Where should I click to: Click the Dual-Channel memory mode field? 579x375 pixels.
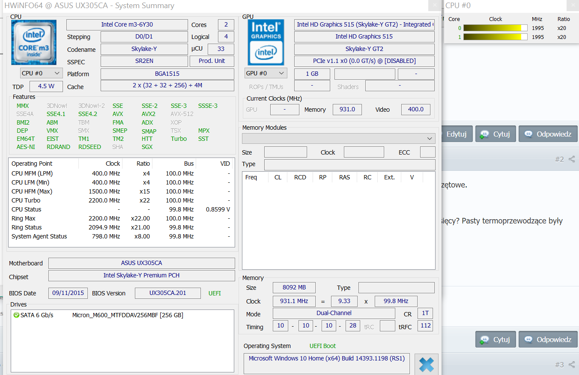[x=334, y=313]
